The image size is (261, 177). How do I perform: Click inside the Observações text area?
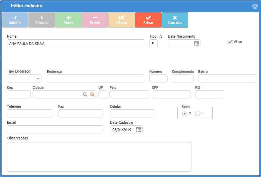pyautogui.click(x=99, y=157)
